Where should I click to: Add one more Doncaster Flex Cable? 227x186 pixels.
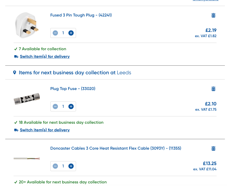coord(71,166)
